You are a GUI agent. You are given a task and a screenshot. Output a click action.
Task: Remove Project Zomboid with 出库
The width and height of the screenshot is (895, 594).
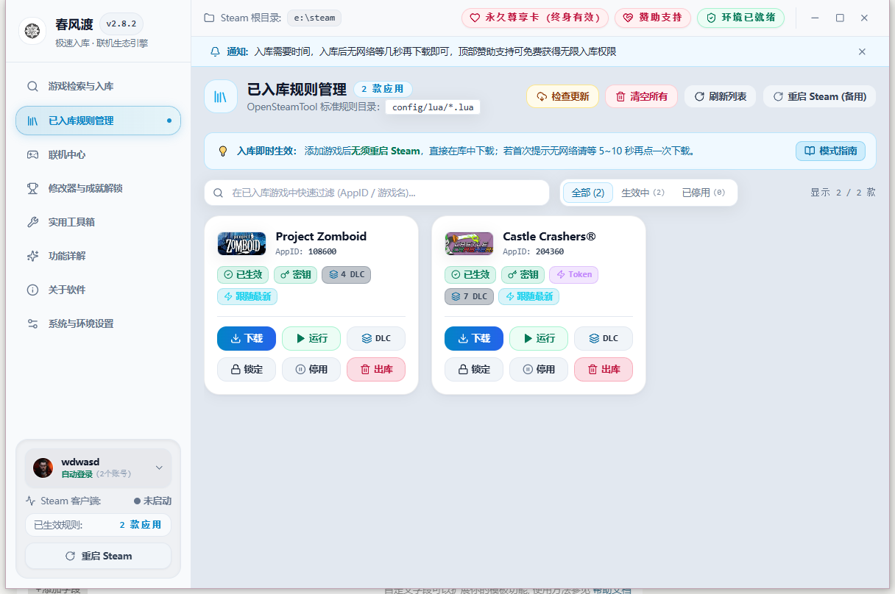[x=376, y=369]
